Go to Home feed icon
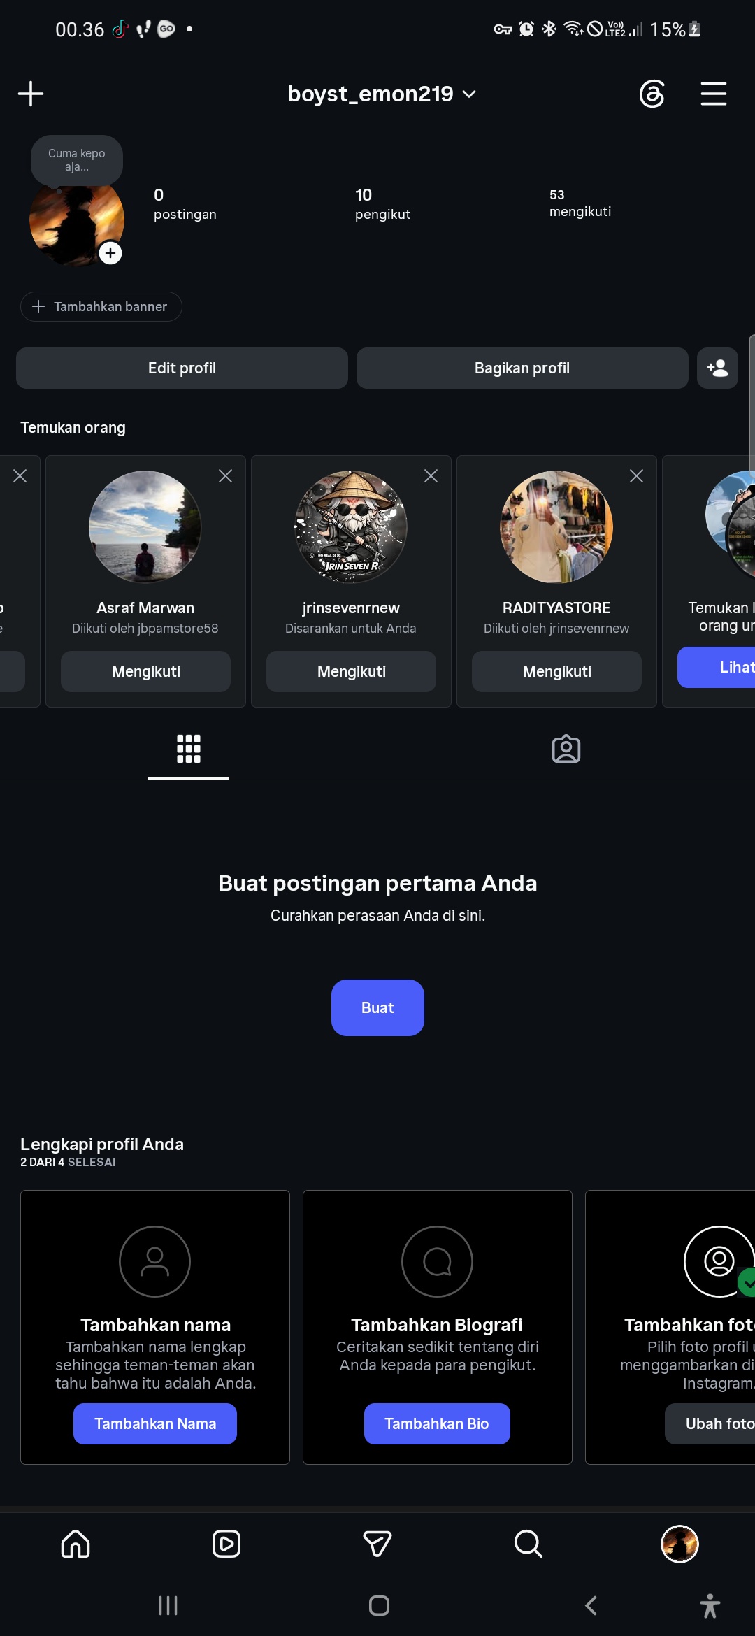 click(x=75, y=1544)
